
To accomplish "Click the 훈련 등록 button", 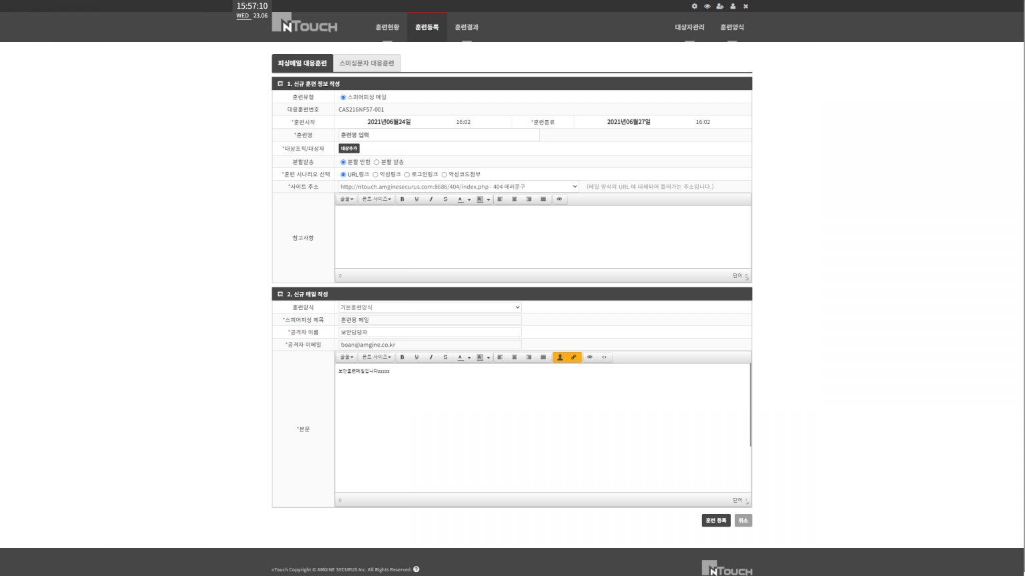I will 715,521.
